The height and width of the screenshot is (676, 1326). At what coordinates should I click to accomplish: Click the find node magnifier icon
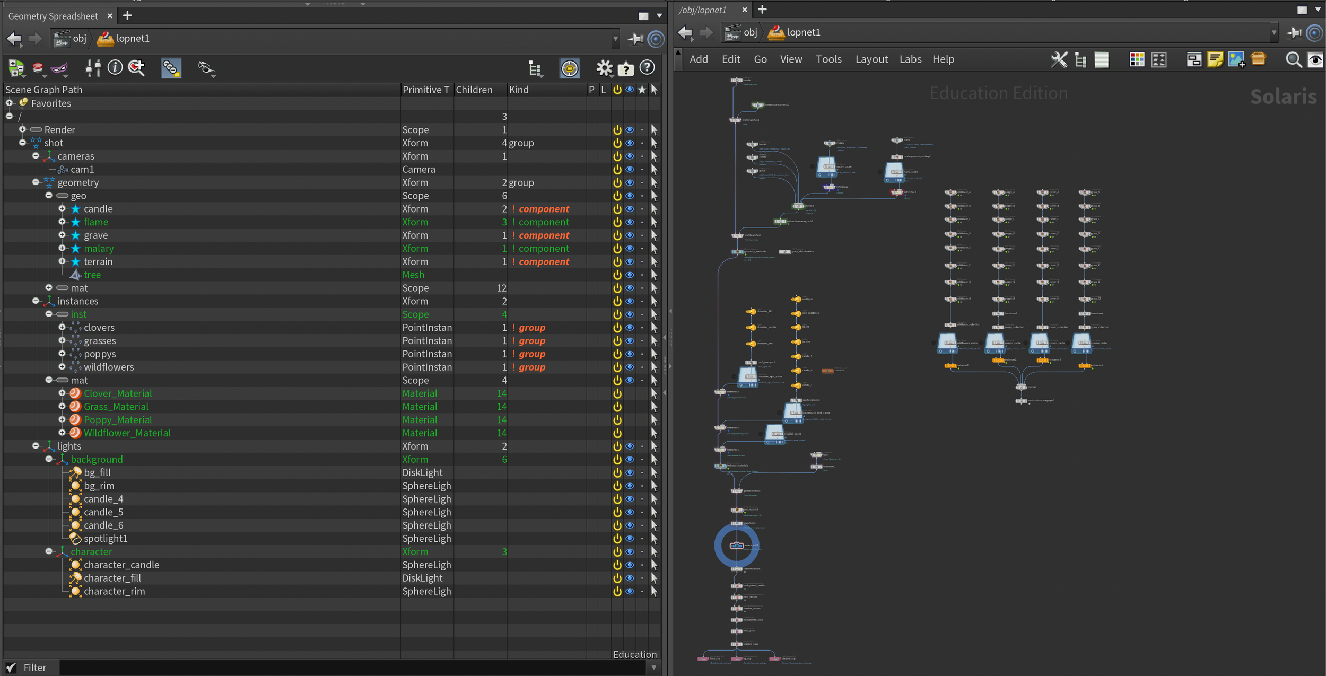point(1293,59)
